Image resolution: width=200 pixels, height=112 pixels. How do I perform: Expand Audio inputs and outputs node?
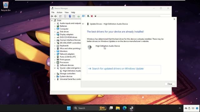click(x=55, y=23)
